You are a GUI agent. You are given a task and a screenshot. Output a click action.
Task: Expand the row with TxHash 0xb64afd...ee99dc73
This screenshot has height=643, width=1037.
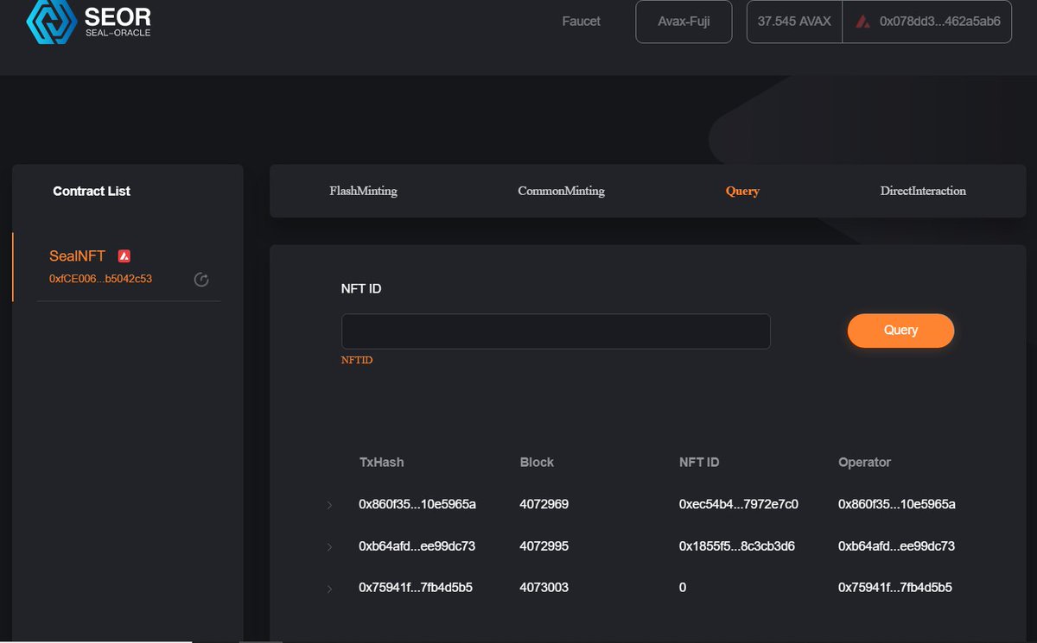pyautogui.click(x=329, y=547)
